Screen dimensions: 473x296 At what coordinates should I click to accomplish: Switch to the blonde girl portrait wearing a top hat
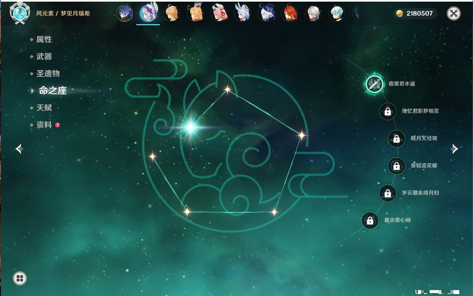click(196, 13)
